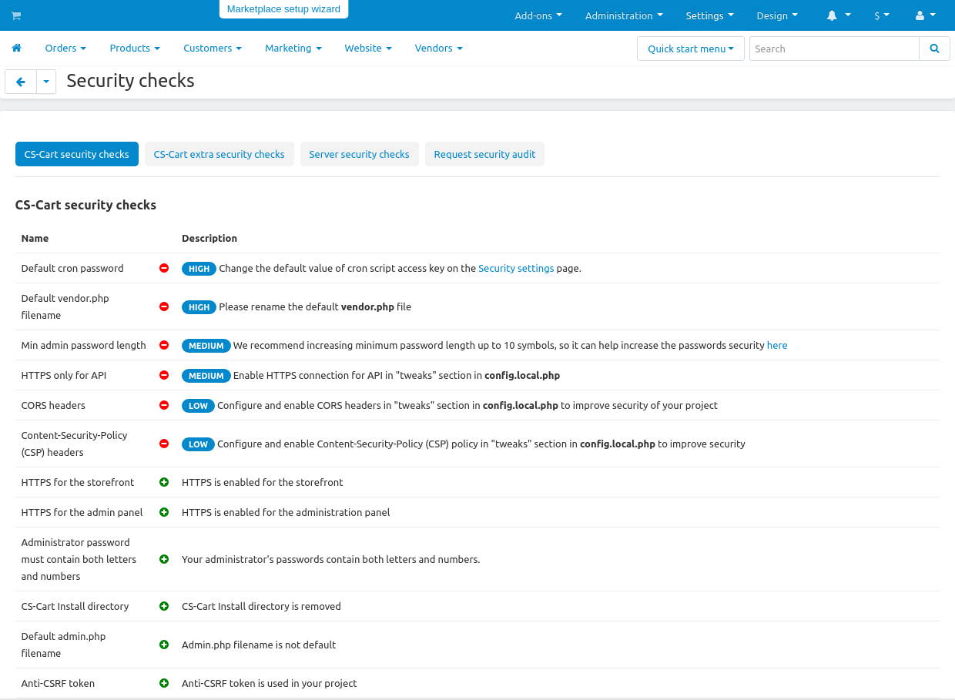Focus the Search input field

[x=834, y=49]
